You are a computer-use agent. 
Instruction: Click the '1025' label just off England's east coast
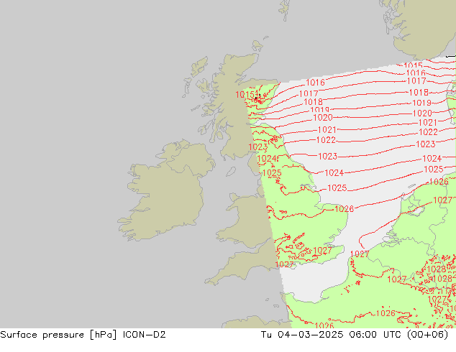(x=337, y=188)
